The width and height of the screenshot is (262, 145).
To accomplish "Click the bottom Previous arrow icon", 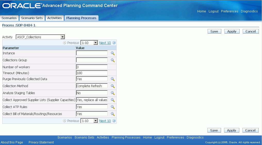I will tap(64, 121).
